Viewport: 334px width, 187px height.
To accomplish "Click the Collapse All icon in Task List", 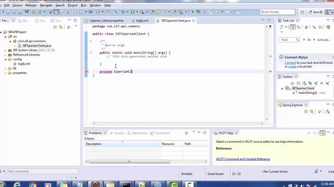I will click(320, 27).
